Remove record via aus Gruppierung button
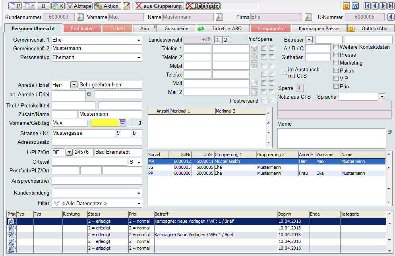 (159, 6)
